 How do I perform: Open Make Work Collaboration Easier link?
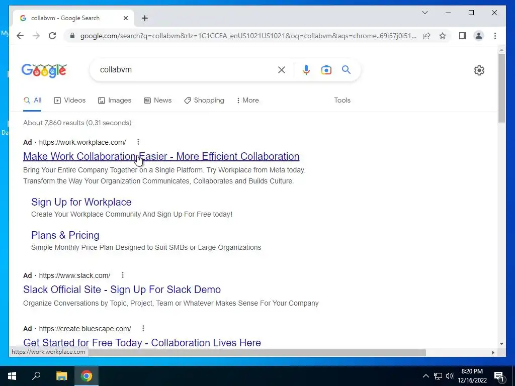pos(161,156)
